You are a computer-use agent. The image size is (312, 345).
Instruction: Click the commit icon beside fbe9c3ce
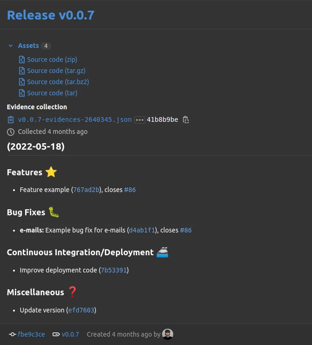point(12,334)
